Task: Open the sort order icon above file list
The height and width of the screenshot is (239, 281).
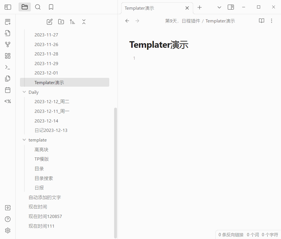Action: (x=72, y=22)
